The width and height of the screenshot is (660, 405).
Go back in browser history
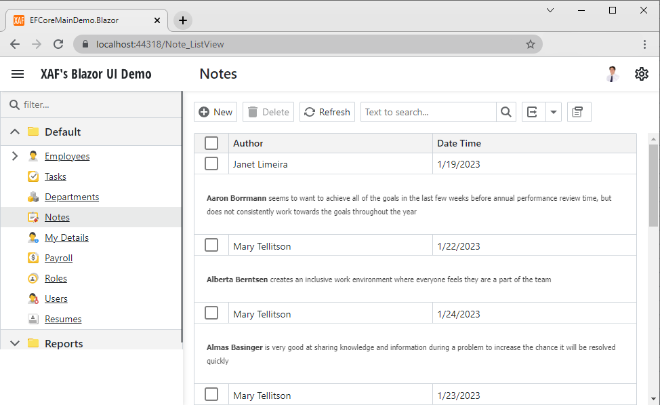click(x=15, y=44)
